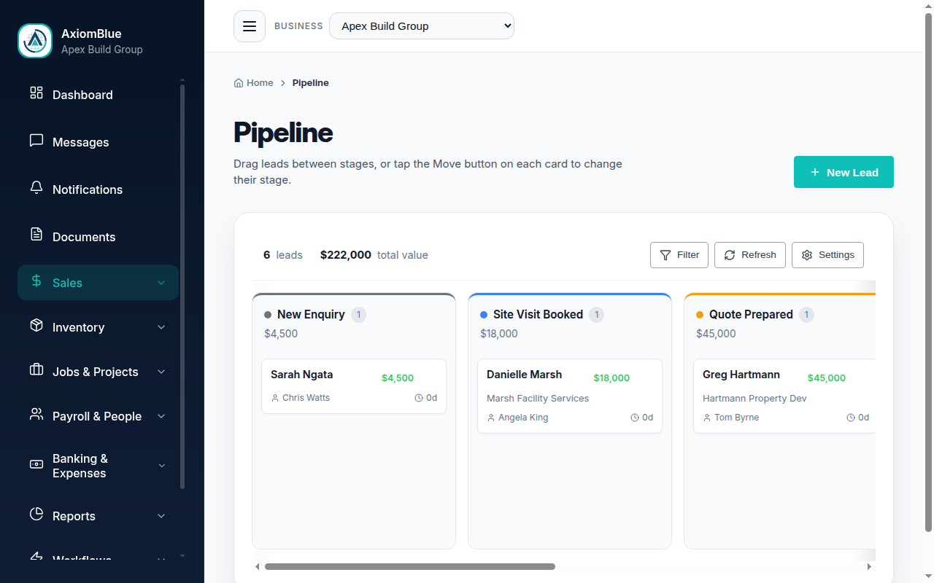Click the Reports pie chart icon
Screen dimensions: 934x583
36,514
